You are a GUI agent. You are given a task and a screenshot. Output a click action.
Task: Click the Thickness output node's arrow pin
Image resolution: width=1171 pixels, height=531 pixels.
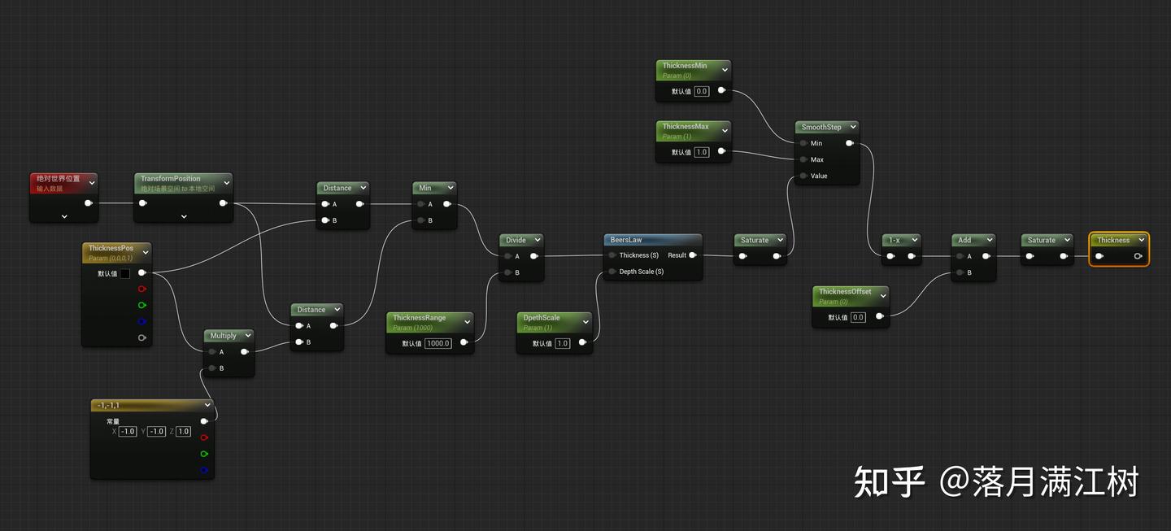pos(1138,256)
